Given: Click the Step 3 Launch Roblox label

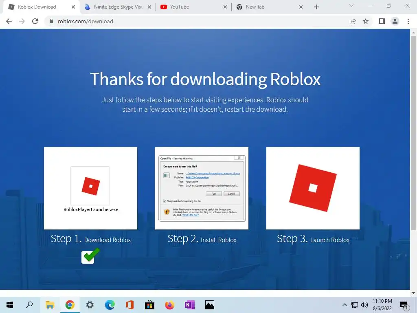Looking at the screenshot, I should click(313, 239).
